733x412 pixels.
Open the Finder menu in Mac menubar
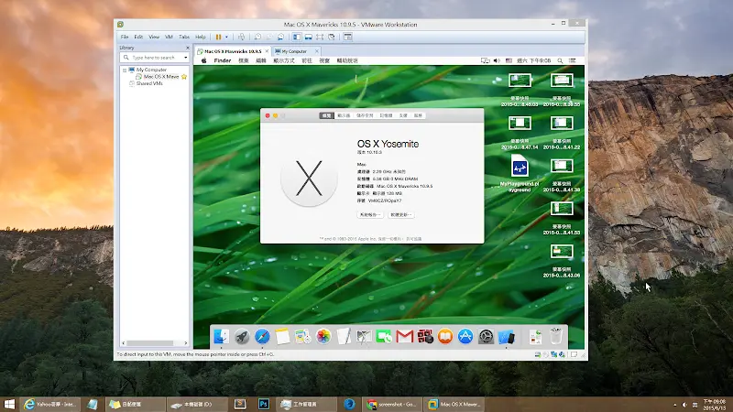tap(223, 60)
